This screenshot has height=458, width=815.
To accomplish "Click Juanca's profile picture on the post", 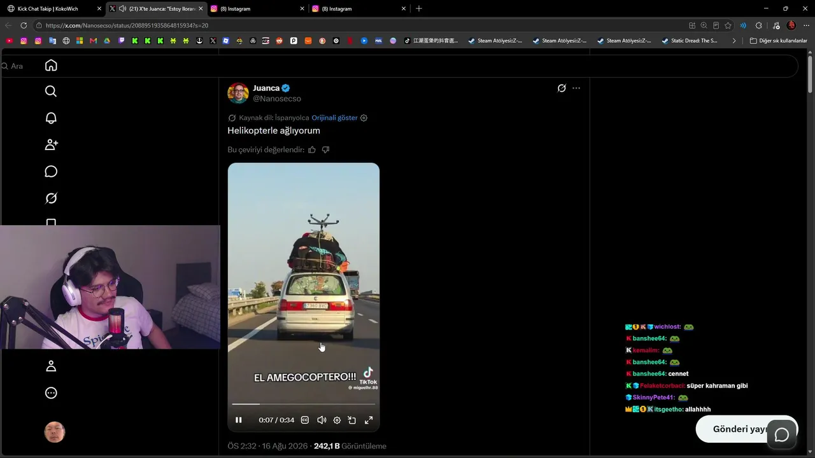I will point(238,93).
